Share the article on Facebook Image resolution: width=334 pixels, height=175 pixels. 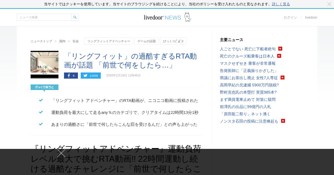click(x=71, y=76)
